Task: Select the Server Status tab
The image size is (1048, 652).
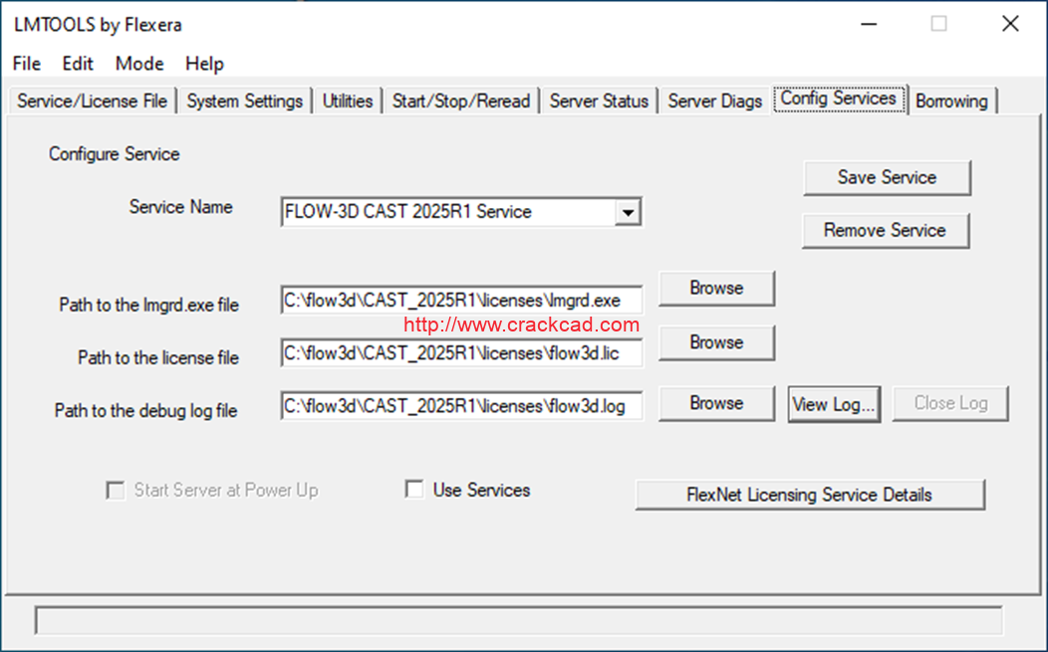Action: click(x=599, y=102)
